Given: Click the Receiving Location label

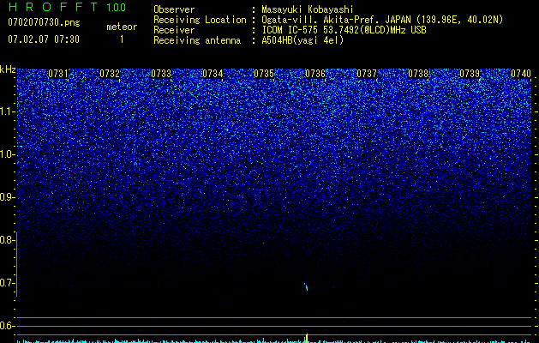Looking at the screenshot, I should 200,20.
